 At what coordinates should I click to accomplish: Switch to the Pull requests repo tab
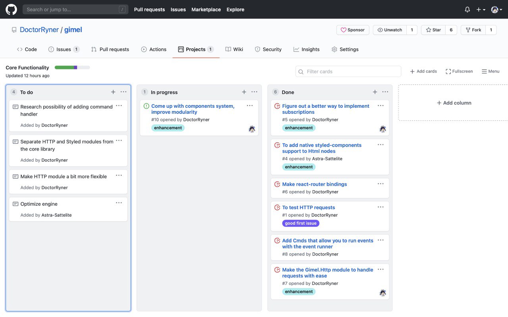[x=110, y=49]
